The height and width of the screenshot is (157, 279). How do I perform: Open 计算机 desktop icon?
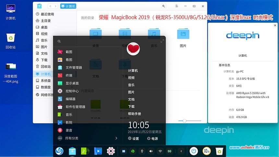10,12
